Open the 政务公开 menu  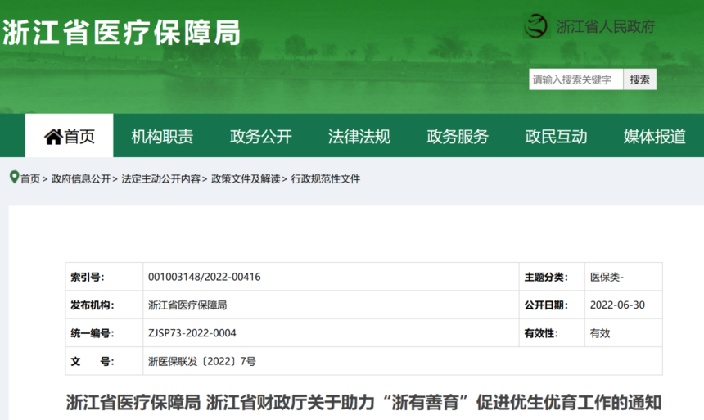[261, 137]
